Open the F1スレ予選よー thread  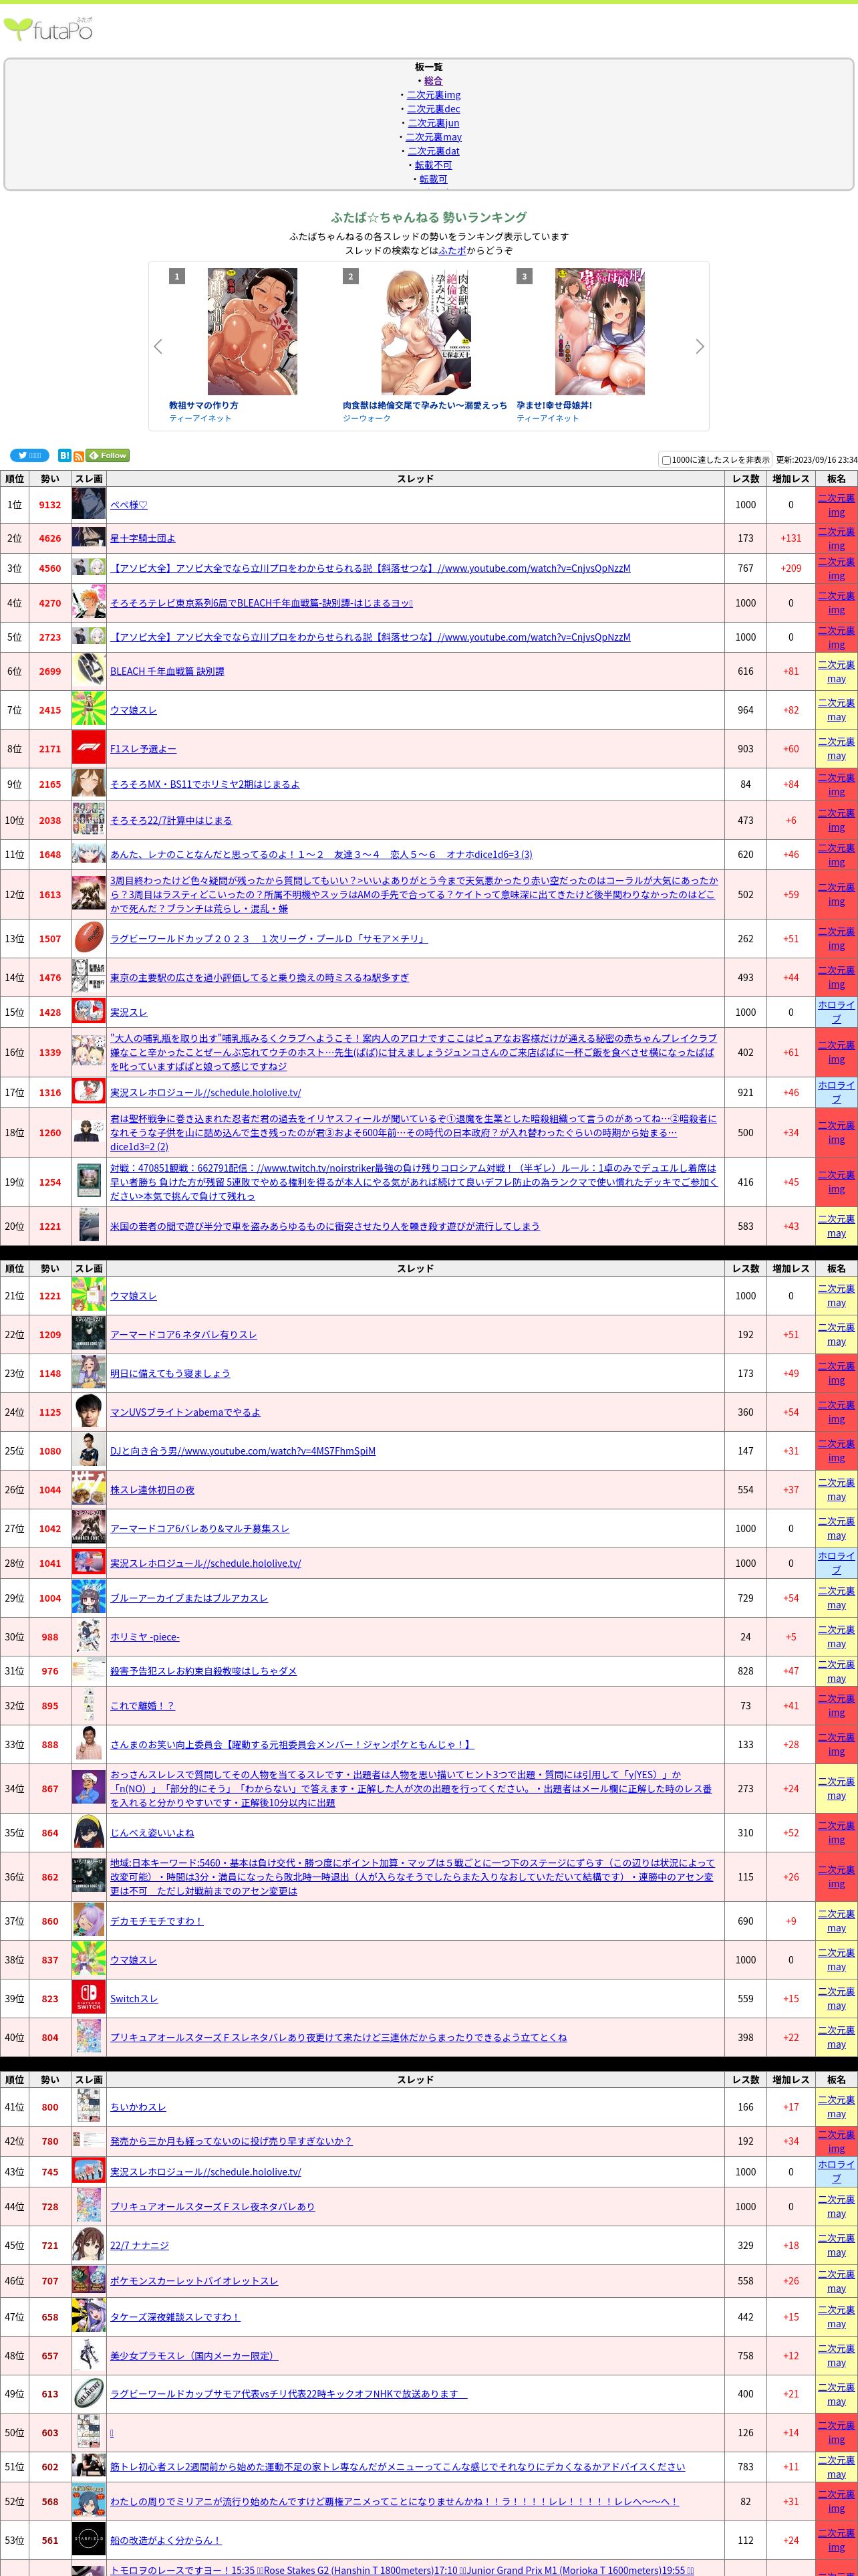click(x=143, y=749)
